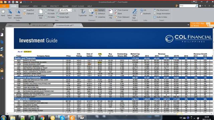
Task: Open search settings gear dropdown
Action: click(201, 6)
